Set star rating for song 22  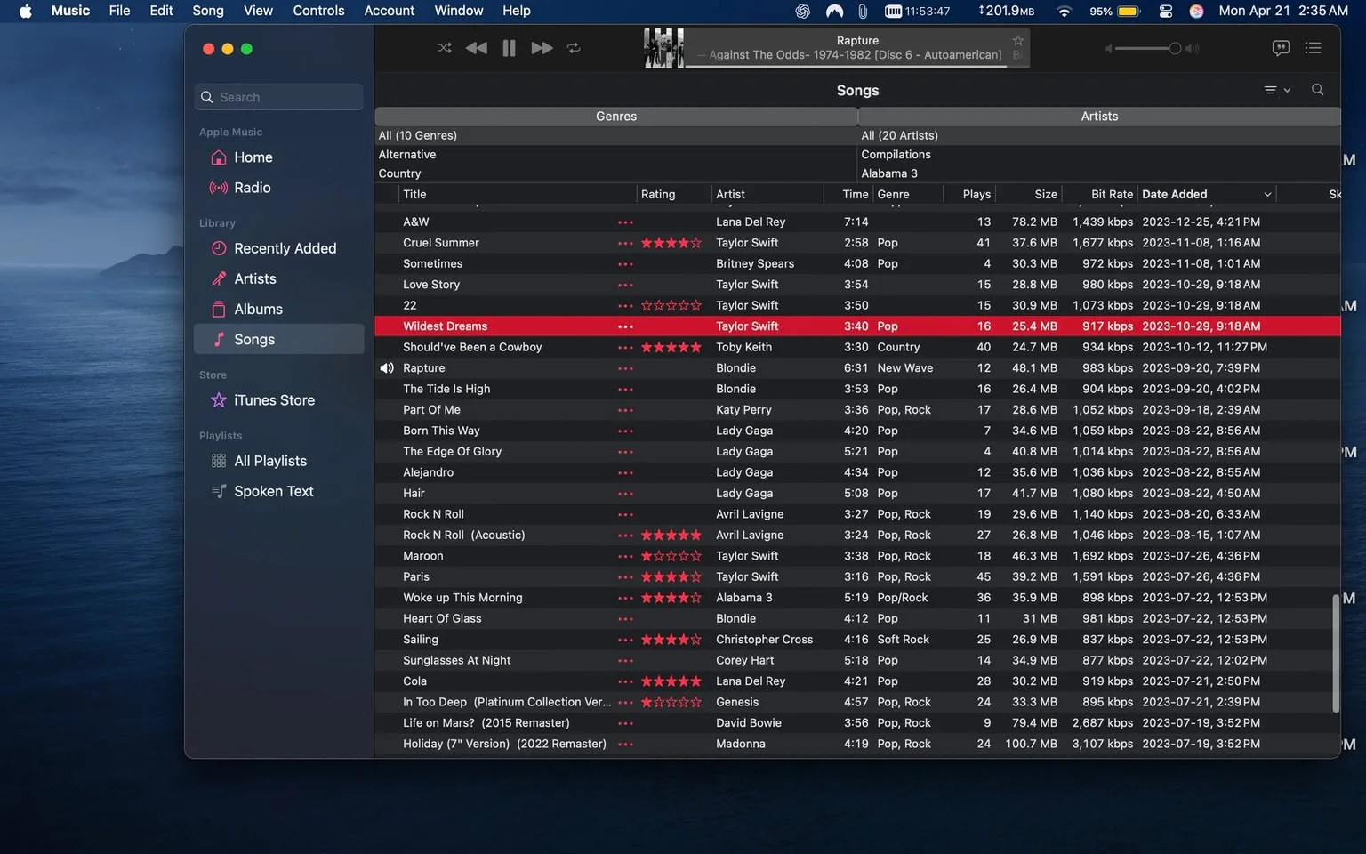pyautogui.click(x=671, y=305)
